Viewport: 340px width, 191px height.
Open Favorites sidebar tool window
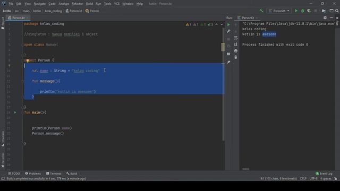[x=3, y=160]
